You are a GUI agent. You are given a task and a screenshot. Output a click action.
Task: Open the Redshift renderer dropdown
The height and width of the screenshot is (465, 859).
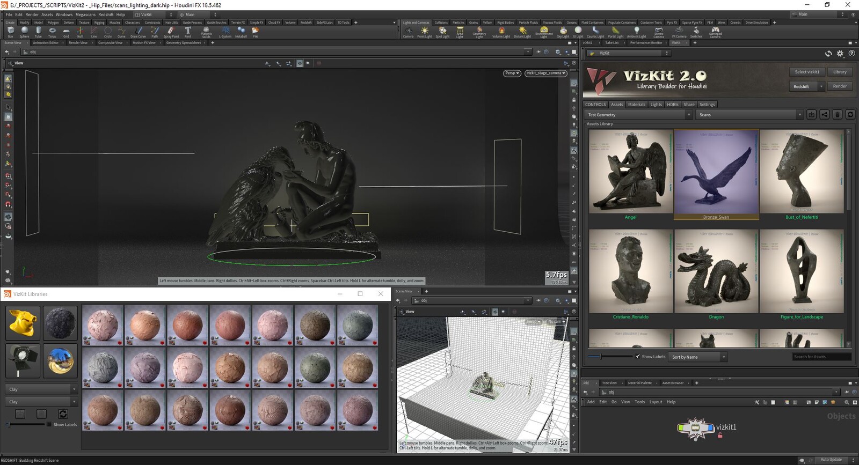(x=807, y=86)
